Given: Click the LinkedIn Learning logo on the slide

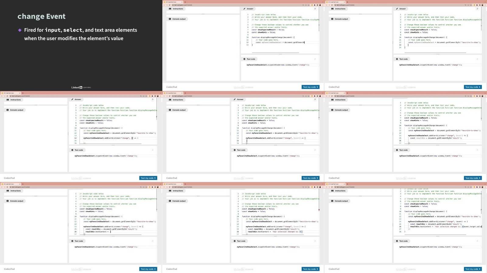Looking at the screenshot, I should coord(81,87).
